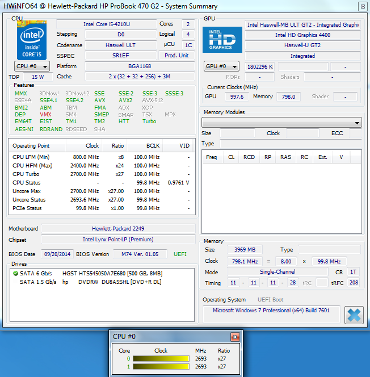370x377 pixels.
Task: Click the memory size 3969 MB field
Action: point(245,250)
